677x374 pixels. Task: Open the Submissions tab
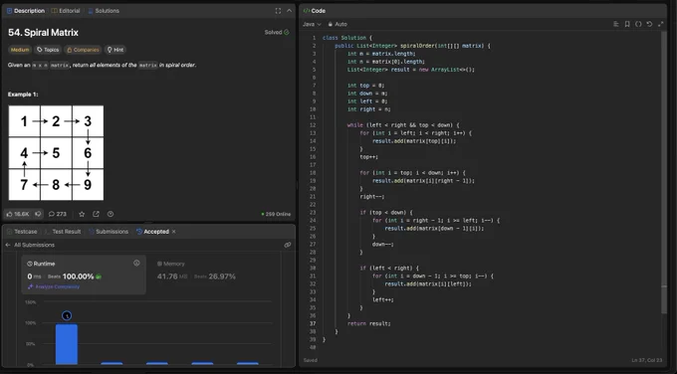point(109,232)
